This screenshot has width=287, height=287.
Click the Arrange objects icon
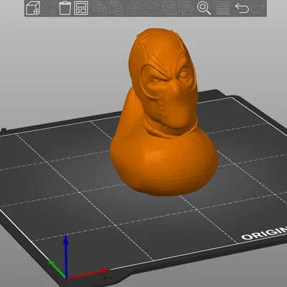point(81,8)
